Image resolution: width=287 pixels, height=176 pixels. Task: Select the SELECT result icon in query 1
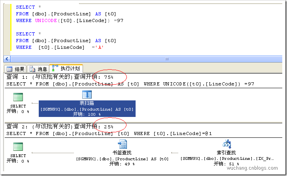(18, 98)
